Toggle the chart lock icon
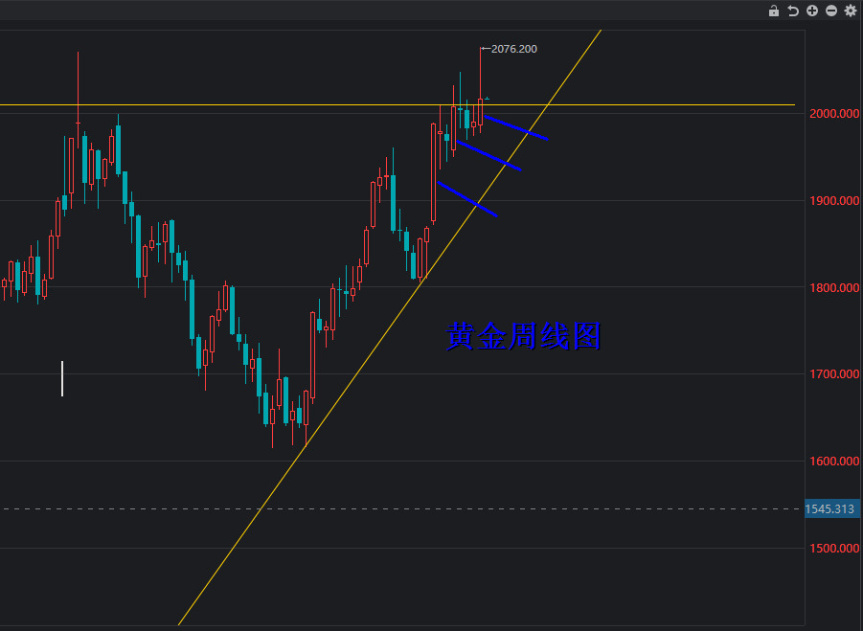This screenshot has height=631, width=863. pyautogui.click(x=773, y=11)
